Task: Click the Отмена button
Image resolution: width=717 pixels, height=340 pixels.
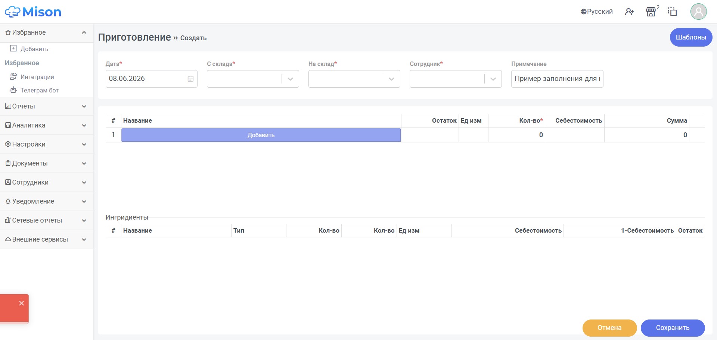Action: click(x=609, y=328)
